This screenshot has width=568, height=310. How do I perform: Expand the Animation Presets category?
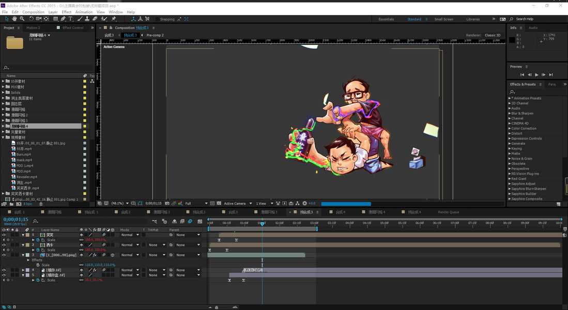(510, 98)
